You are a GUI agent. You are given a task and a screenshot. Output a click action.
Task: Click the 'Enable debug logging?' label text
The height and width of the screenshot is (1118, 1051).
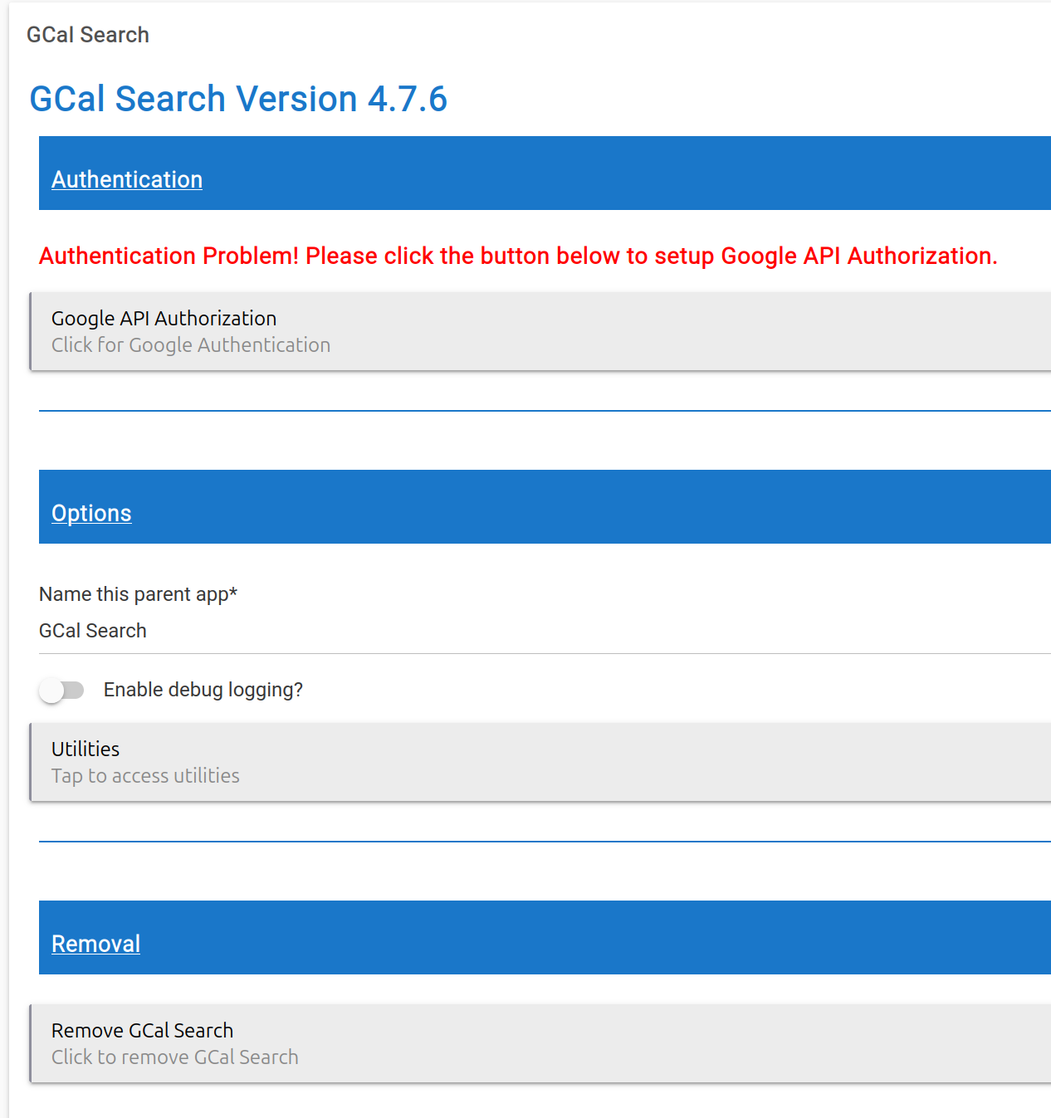203,690
